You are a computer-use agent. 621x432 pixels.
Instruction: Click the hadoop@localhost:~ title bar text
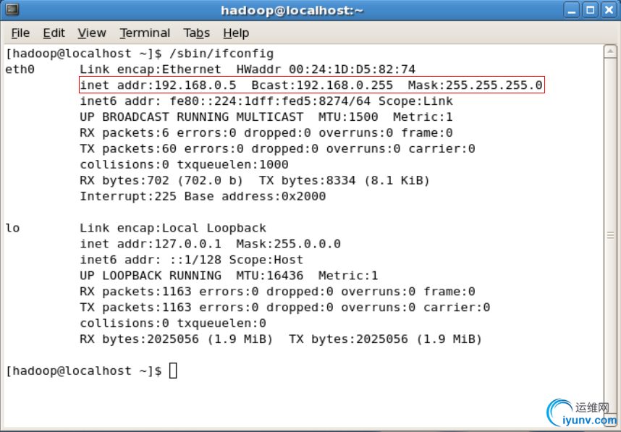click(292, 10)
